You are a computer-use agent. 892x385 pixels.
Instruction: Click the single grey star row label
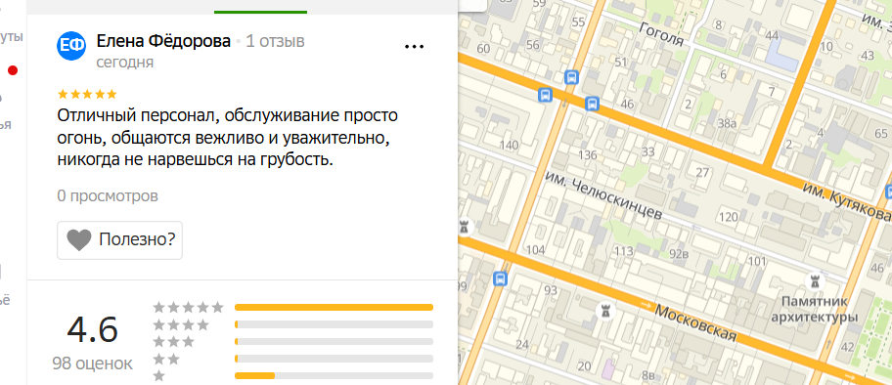click(x=159, y=376)
